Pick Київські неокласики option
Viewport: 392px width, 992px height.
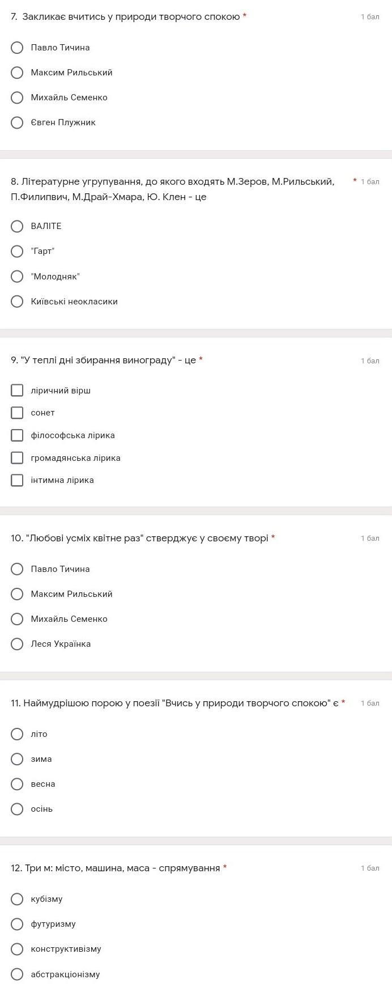click(17, 302)
